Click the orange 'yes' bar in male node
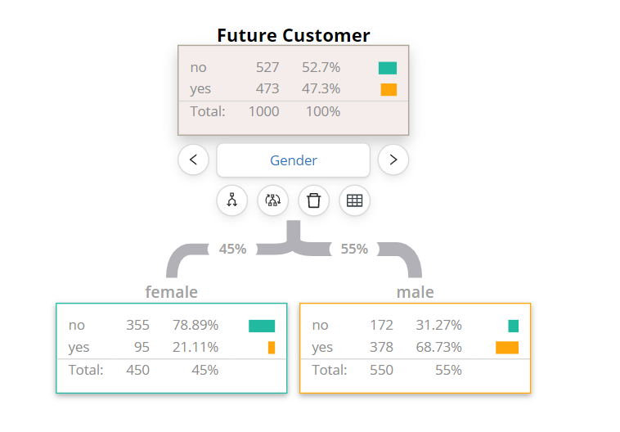Screen dimensions: 620x432 [x=507, y=348]
